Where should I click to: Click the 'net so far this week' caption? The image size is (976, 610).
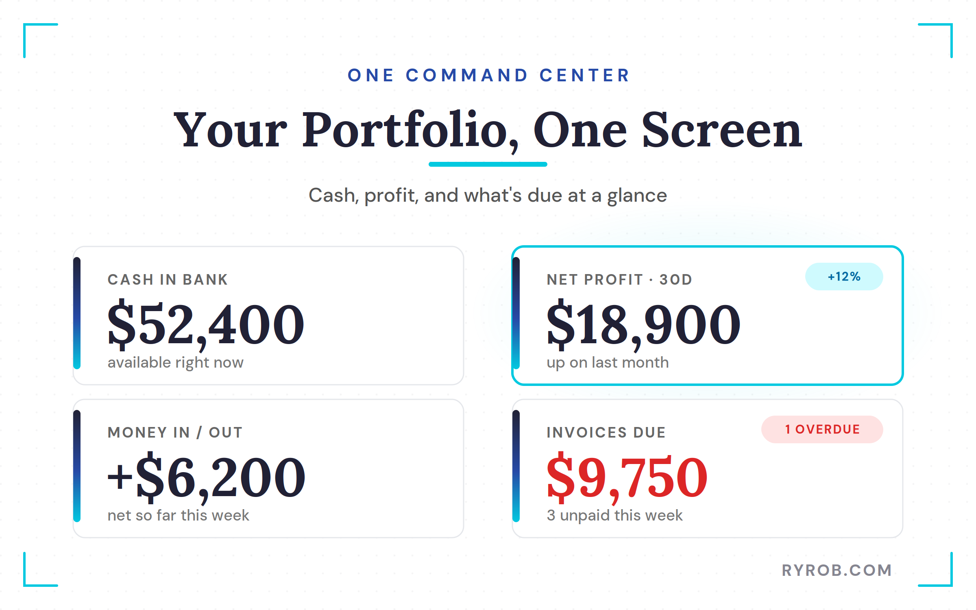pyautogui.click(x=178, y=515)
